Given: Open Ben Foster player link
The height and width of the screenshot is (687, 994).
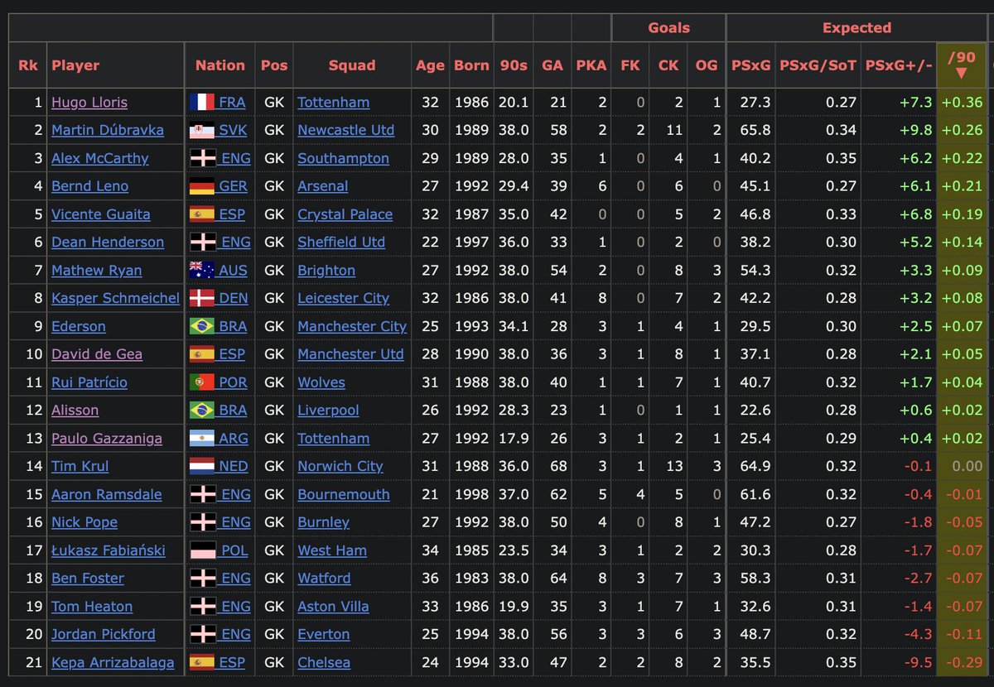Looking at the screenshot, I should (x=88, y=579).
